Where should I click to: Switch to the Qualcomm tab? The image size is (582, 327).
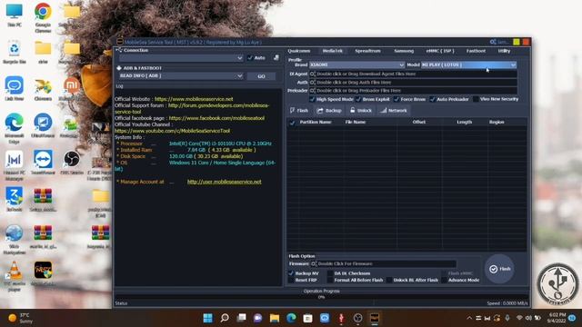coord(299,51)
